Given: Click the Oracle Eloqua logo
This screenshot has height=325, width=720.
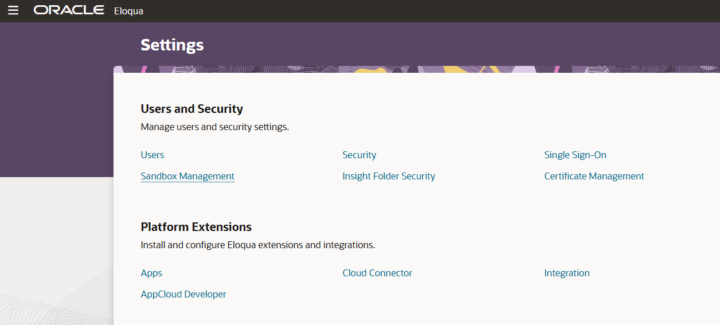Looking at the screenshot, I should tap(89, 10).
